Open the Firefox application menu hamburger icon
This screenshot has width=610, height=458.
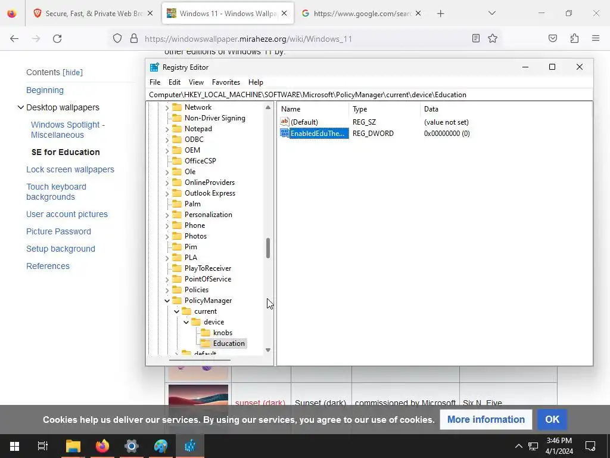pos(595,38)
